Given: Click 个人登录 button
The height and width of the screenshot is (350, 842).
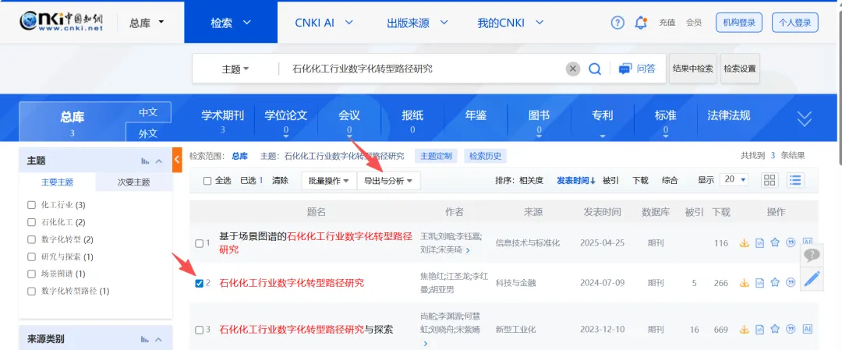Looking at the screenshot, I should (794, 23).
